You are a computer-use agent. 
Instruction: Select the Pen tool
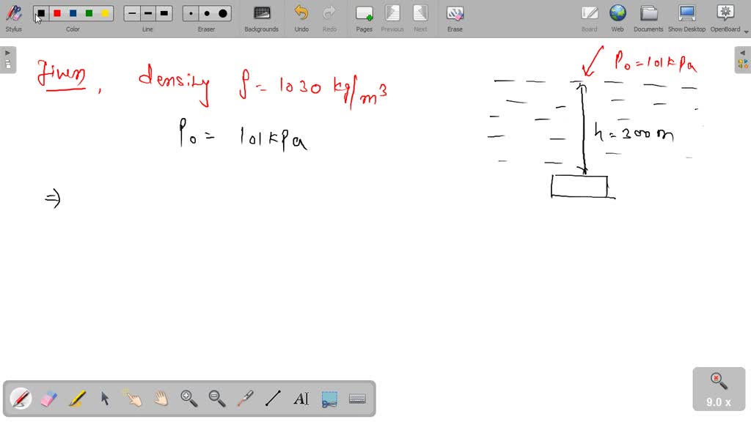20,398
